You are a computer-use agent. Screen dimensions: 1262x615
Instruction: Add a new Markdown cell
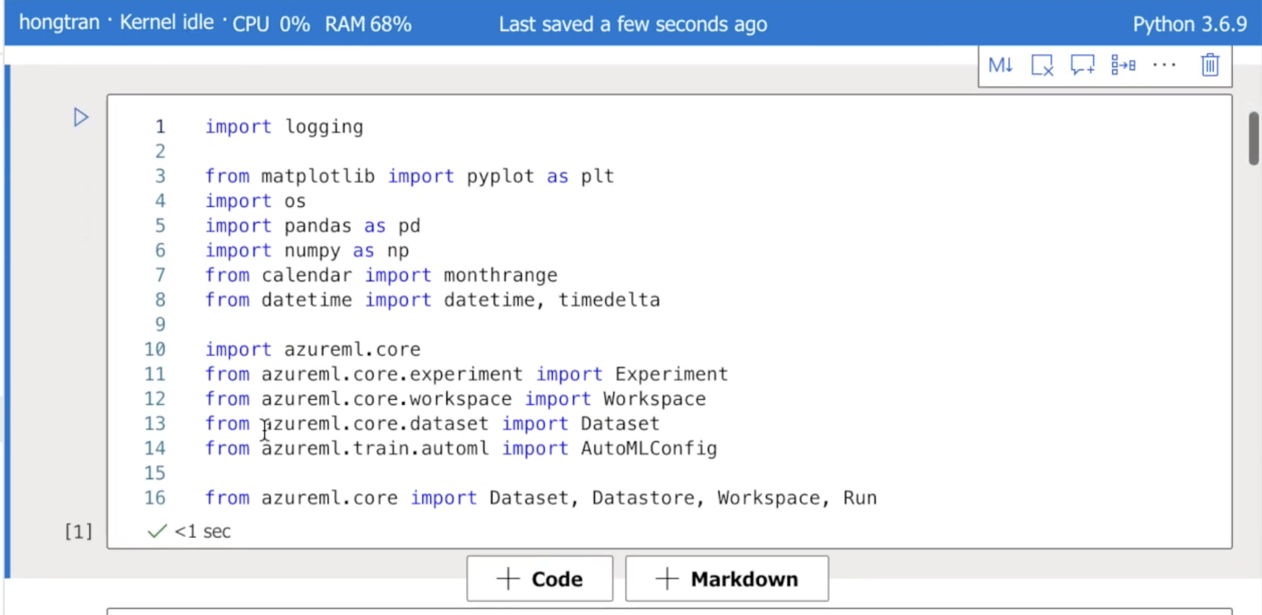coord(727,578)
